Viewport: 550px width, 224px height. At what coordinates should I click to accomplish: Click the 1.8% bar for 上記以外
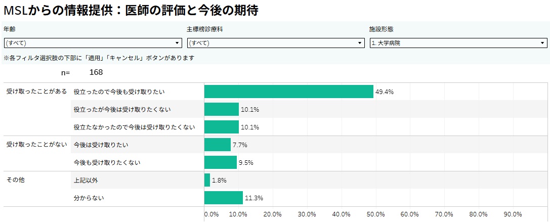[x=207, y=180]
